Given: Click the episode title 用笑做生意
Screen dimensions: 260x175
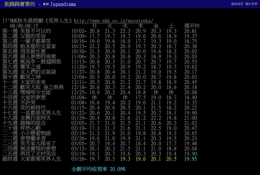Looking at the screenshot, I should (x=33, y=51).
